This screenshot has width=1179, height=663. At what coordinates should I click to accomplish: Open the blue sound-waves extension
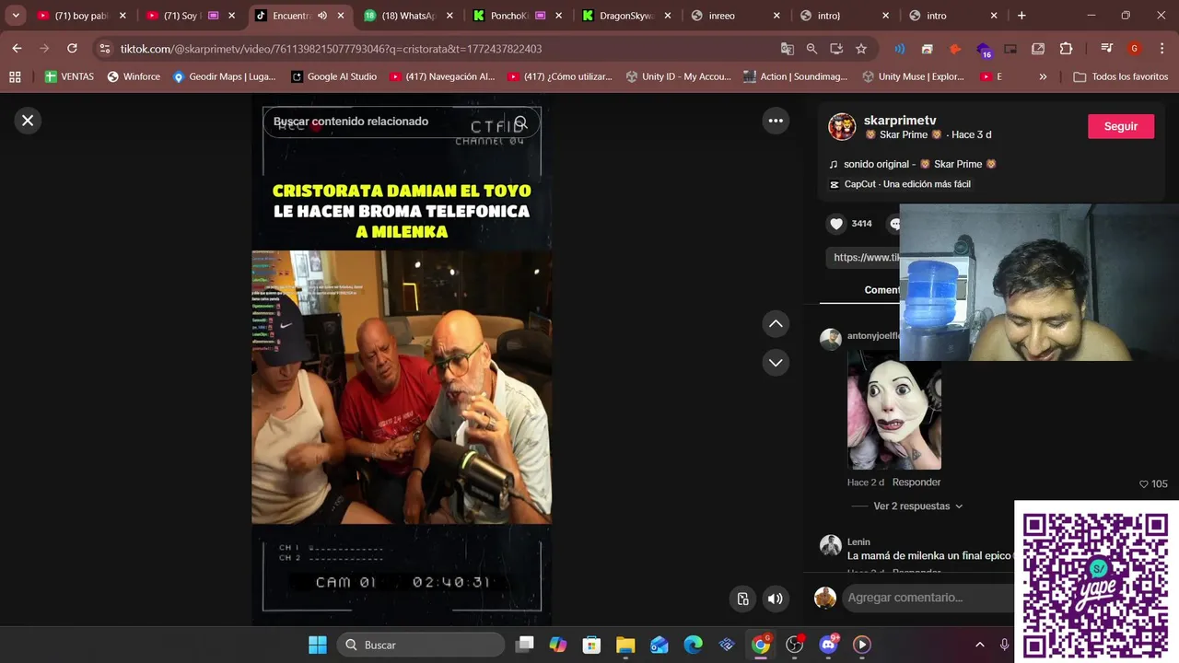900,49
